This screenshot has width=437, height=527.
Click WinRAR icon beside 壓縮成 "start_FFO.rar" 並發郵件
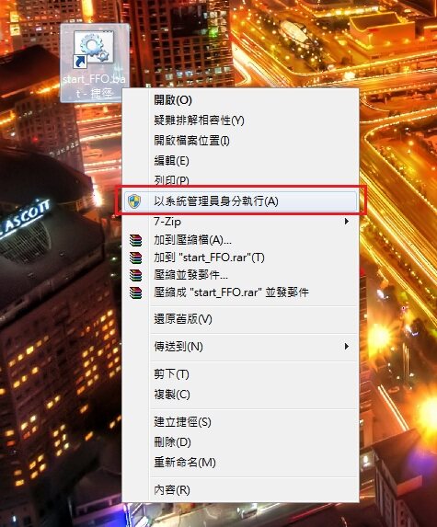click(x=135, y=292)
